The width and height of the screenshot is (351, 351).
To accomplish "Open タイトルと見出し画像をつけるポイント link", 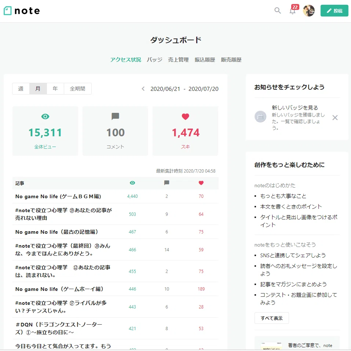I will 299,221.
